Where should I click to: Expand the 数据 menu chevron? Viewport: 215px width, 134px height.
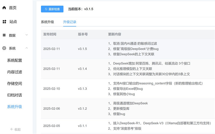click(27, 35)
